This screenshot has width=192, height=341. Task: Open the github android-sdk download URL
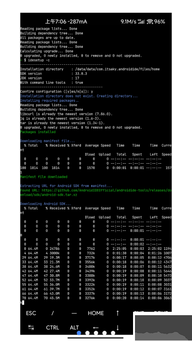coord(96,192)
